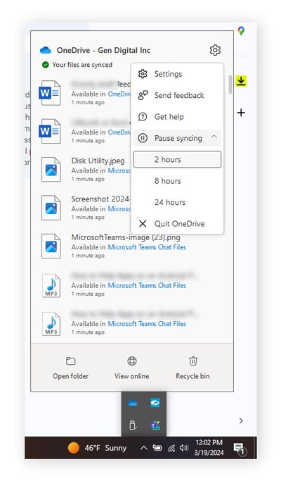Open the weather widget showing 46°F Sunny

click(97, 448)
